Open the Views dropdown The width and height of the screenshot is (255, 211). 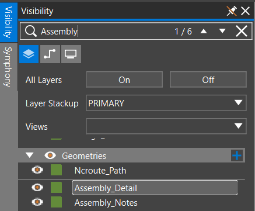coord(166,126)
